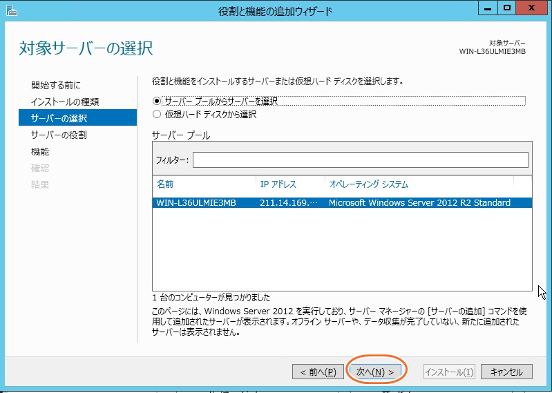
Task: Select server row WIN-L36ULMIE3MB
Action: pos(342,202)
